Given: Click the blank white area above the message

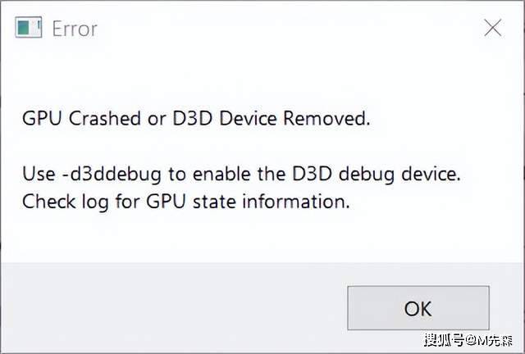Looking at the screenshot, I should [x=261, y=77].
